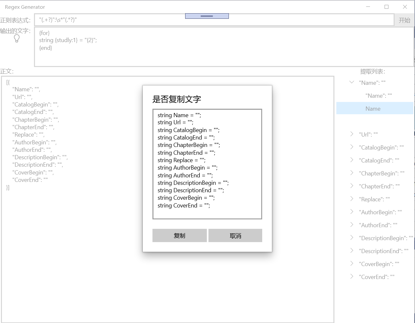The height and width of the screenshot is (323, 415).
Task: Maximize the Regex Generator window
Action: (x=387, y=7)
